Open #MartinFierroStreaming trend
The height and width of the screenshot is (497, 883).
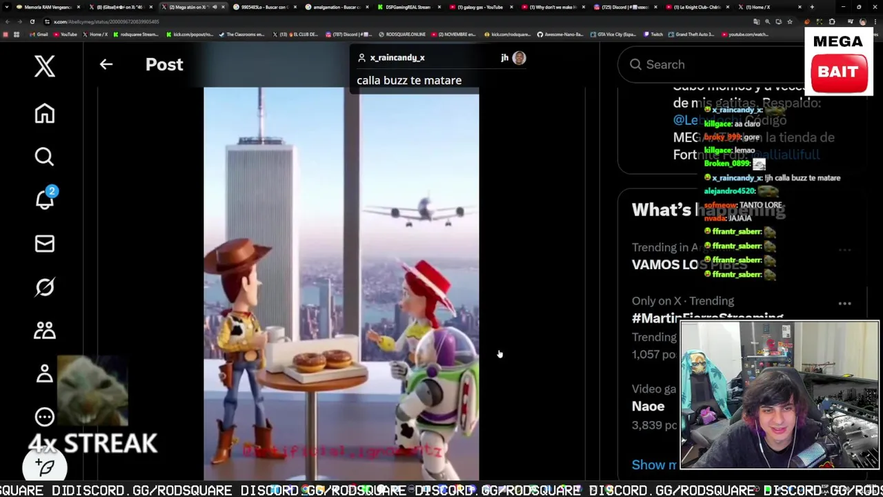[x=708, y=318]
